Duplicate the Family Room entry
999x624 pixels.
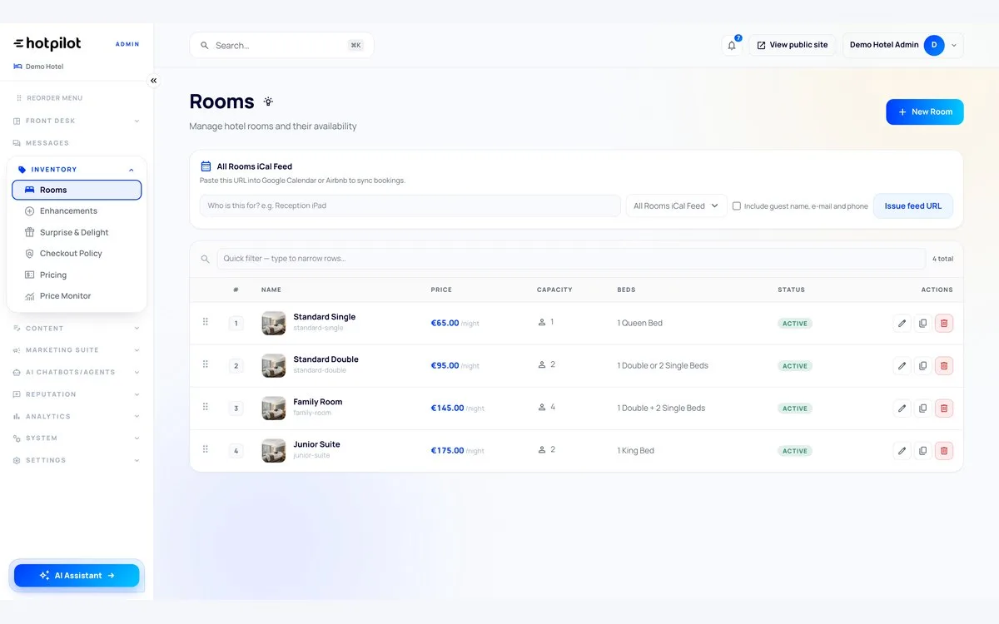coord(922,408)
